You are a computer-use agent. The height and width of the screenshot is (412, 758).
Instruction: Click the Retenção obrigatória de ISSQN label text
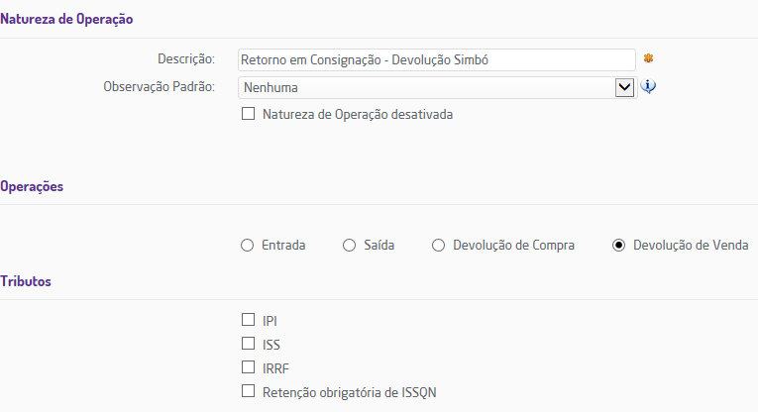pos(350,391)
